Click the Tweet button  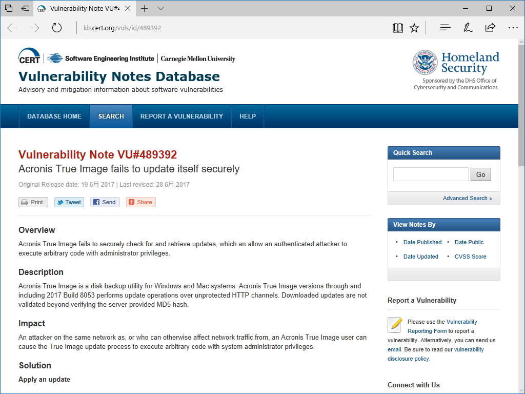(x=69, y=202)
